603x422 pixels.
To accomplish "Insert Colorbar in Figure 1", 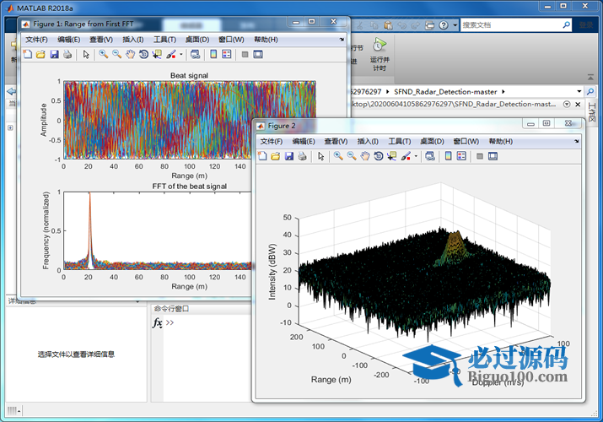I will pos(213,55).
